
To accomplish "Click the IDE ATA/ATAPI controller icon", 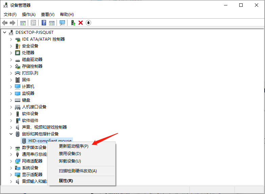I will (x=18, y=40).
